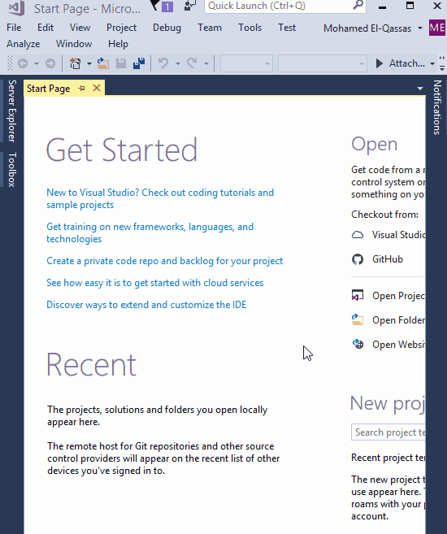Open the Analyze menu
This screenshot has height=534, width=447.
(x=23, y=44)
